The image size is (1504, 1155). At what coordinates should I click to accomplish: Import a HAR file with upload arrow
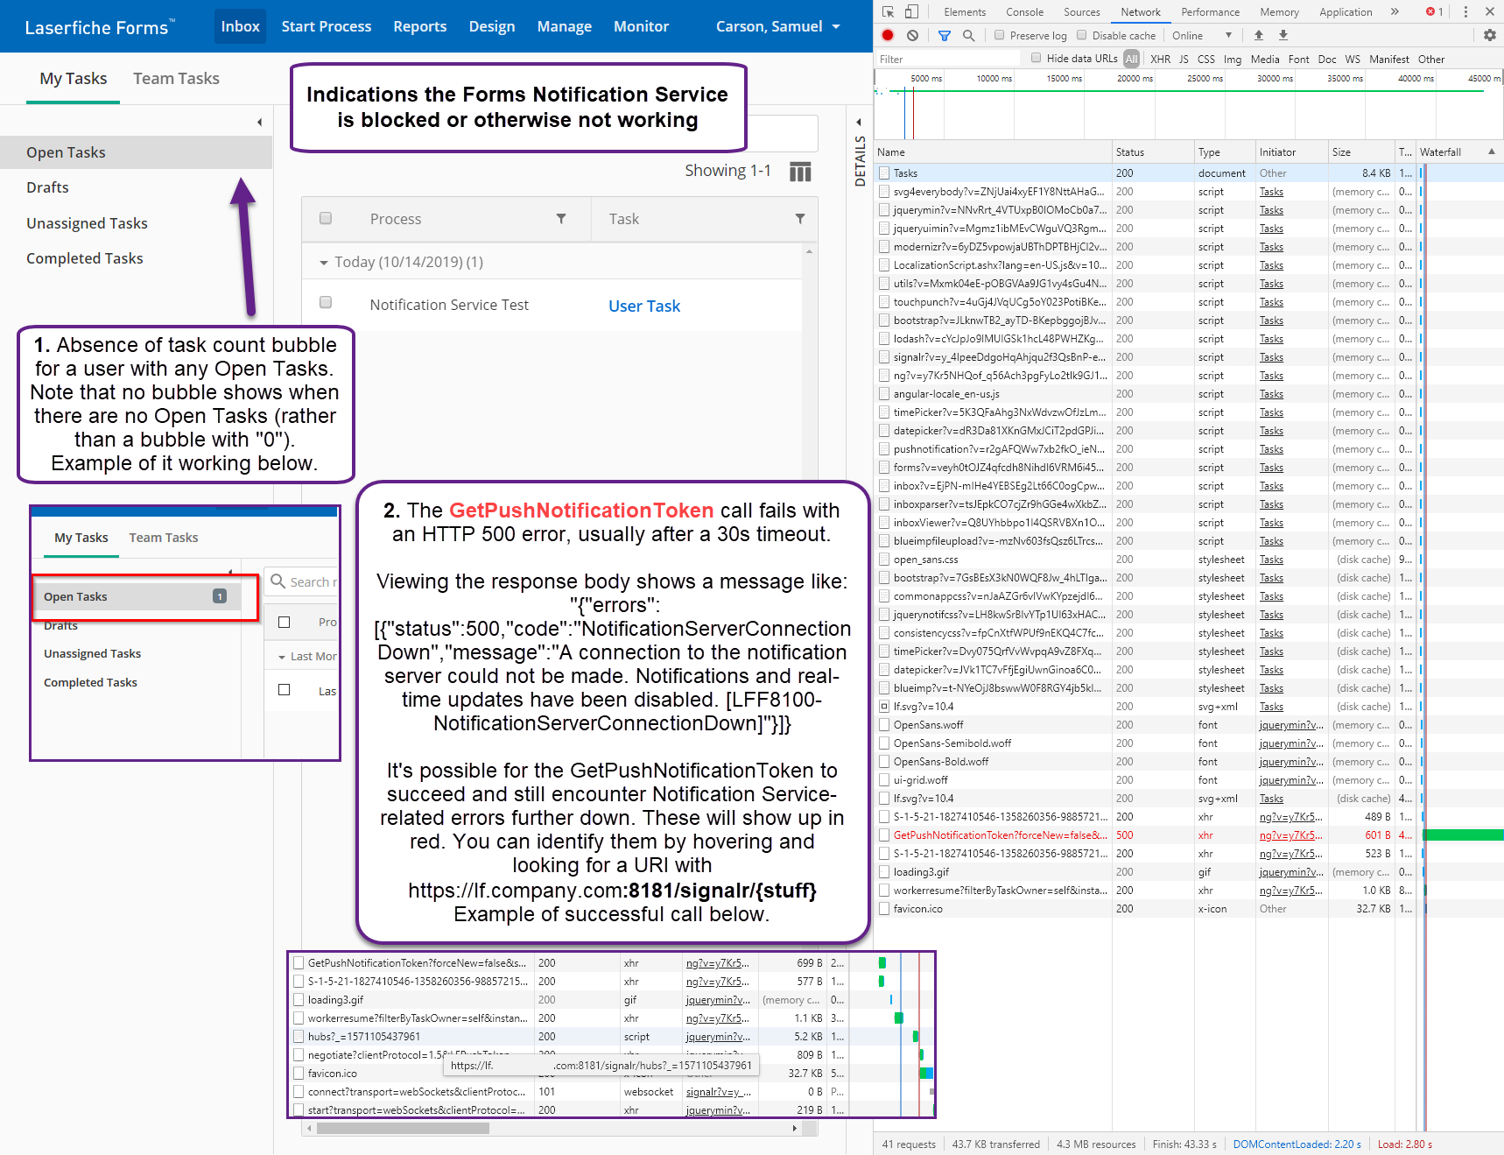[1259, 36]
